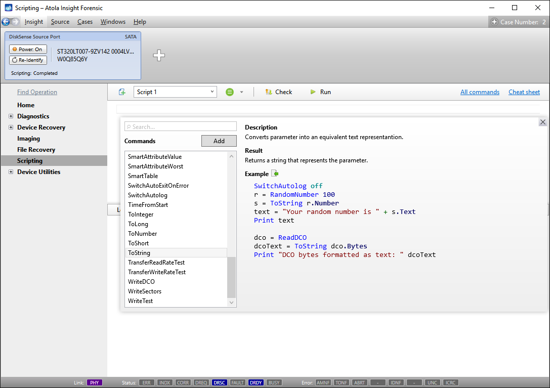Image resolution: width=550 pixels, height=388 pixels.
Task: Select SwitchAutoExitOnError command
Action: (176, 186)
